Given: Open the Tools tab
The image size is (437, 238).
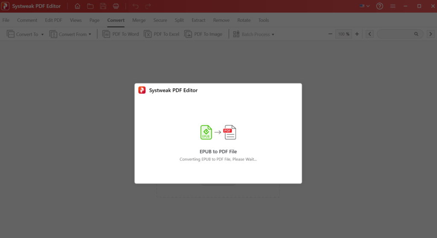Looking at the screenshot, I should click(263, 20).
